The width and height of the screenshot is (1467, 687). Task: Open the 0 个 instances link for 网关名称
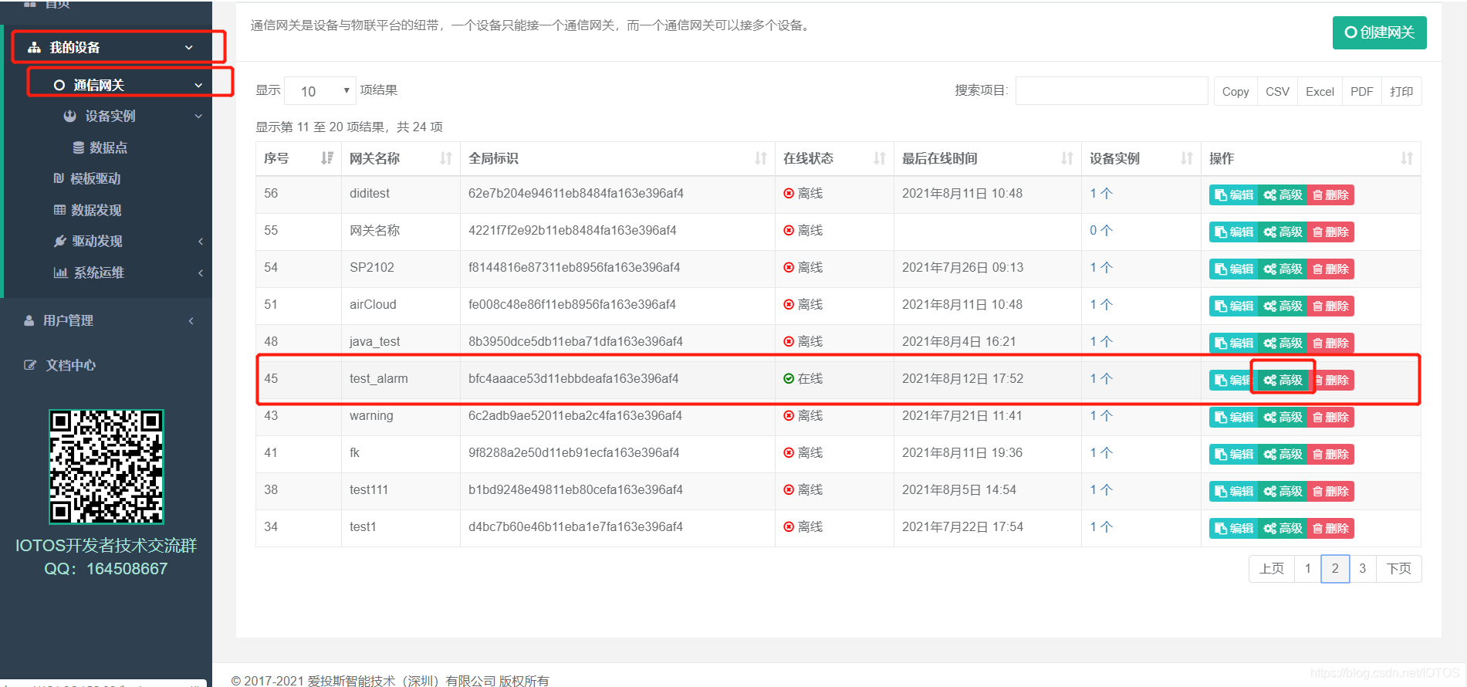point(1101,230)
